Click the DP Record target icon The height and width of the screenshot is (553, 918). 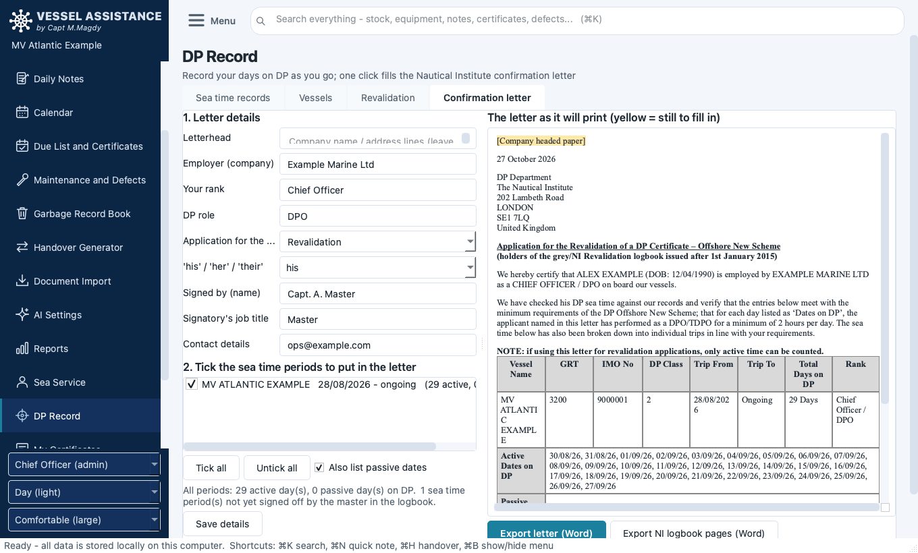(22, 415)
